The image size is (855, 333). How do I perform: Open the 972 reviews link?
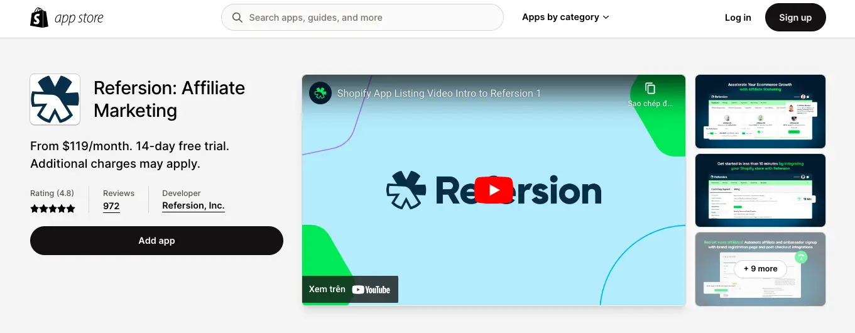tap(111, 206)
